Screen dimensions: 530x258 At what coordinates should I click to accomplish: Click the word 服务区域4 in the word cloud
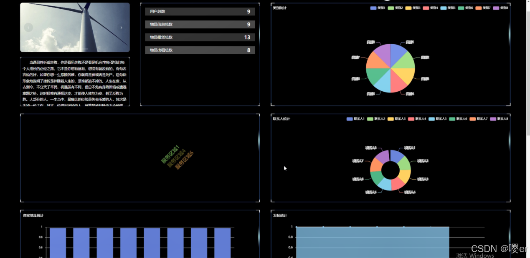coord(177,158)
